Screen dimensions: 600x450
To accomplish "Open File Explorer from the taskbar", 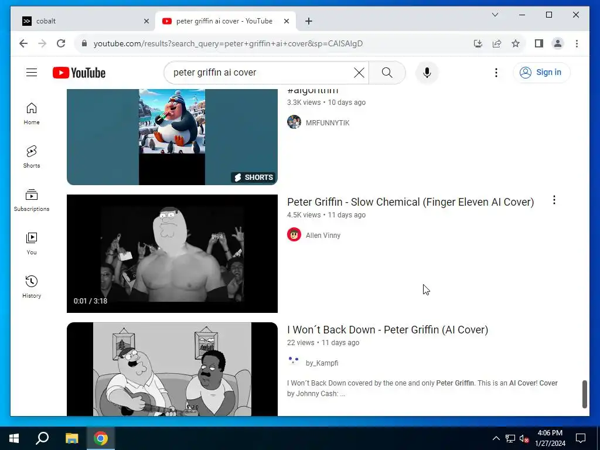I will (x=71, y=438).
